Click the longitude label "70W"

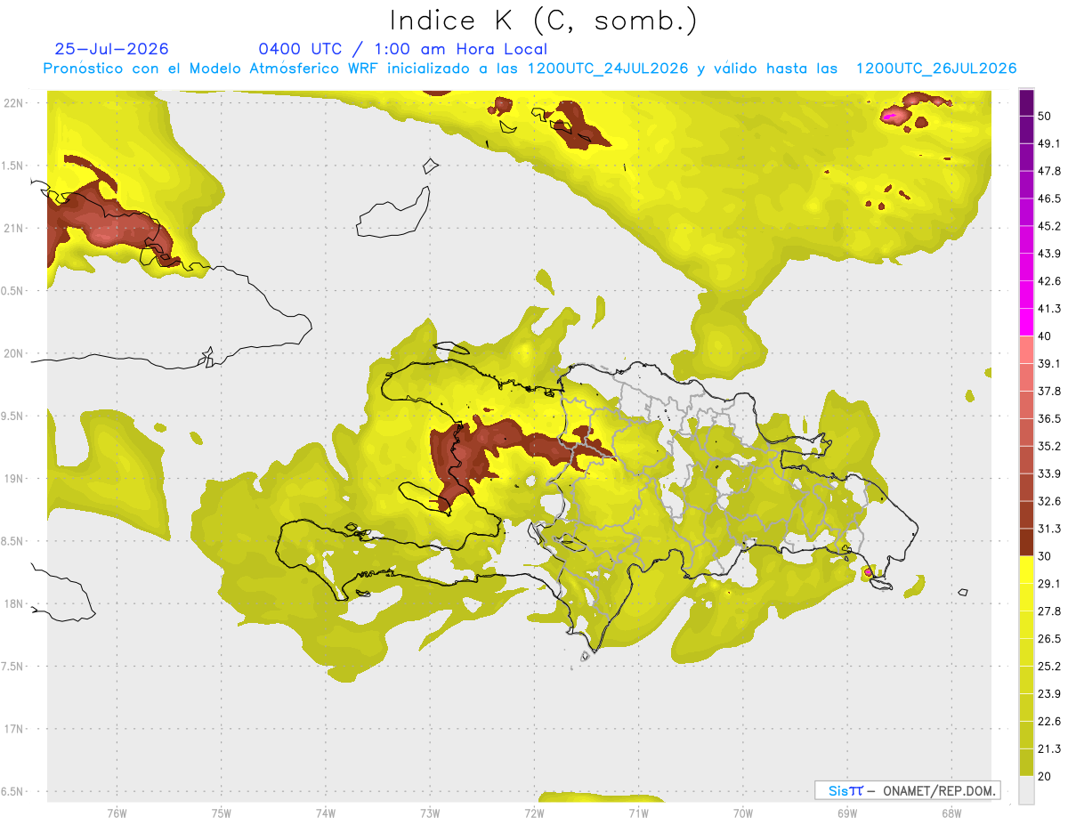click(742, 813)
